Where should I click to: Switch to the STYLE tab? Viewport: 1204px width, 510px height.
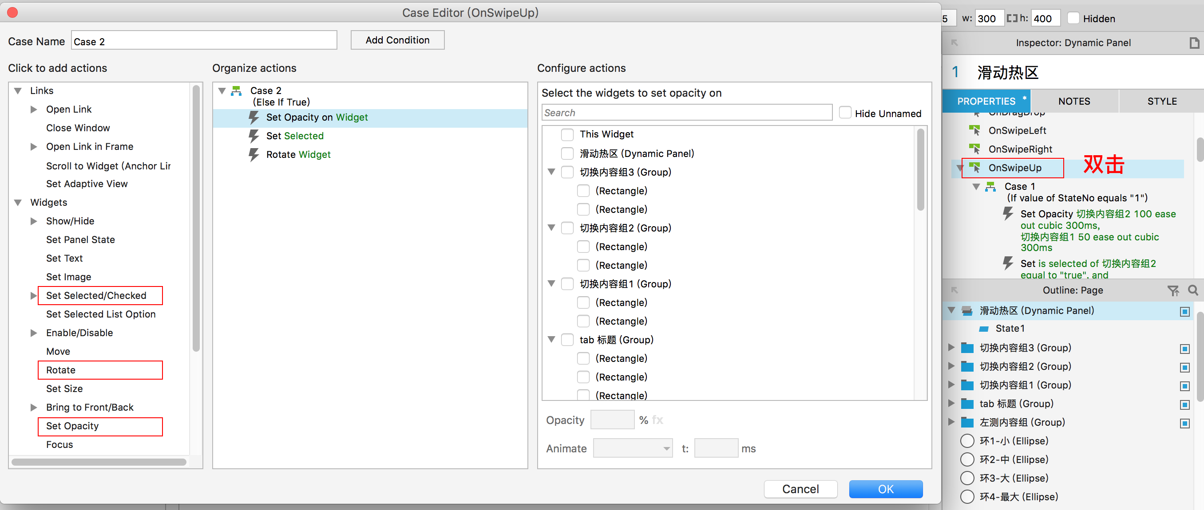click(1161, 102)
